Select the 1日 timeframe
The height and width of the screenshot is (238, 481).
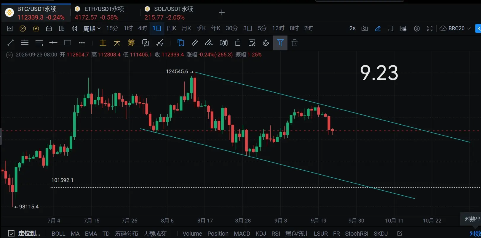(157, 28)
